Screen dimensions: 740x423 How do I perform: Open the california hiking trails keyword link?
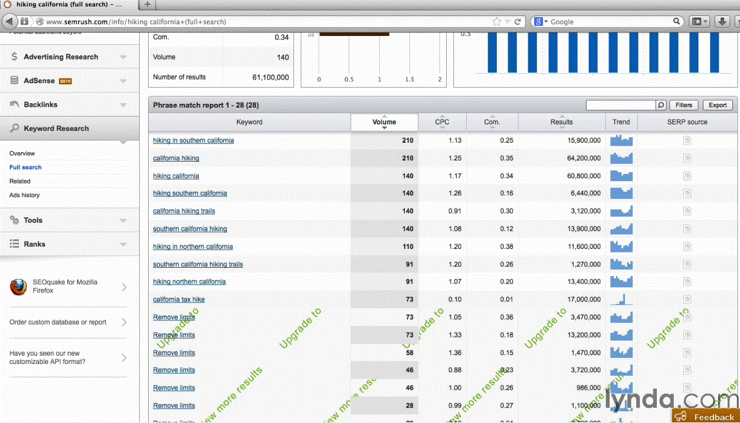click(x=184, y=211)
